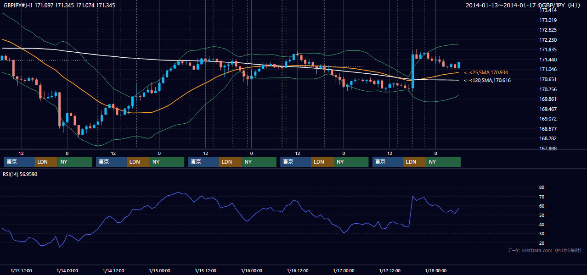The image size is (587, 275).
Task: Select the first NY session block
Action: [75, 162]
